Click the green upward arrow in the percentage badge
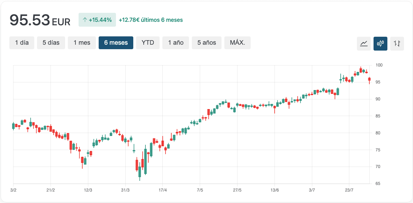 pyautogui.click(x=85, y=20)
